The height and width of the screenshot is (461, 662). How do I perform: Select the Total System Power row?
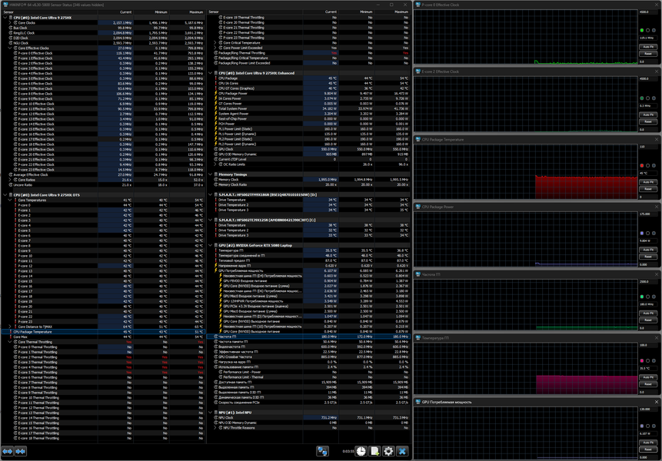[x=308, y=108]
